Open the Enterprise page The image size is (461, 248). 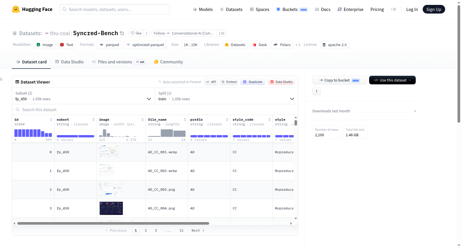click(350, 9)
